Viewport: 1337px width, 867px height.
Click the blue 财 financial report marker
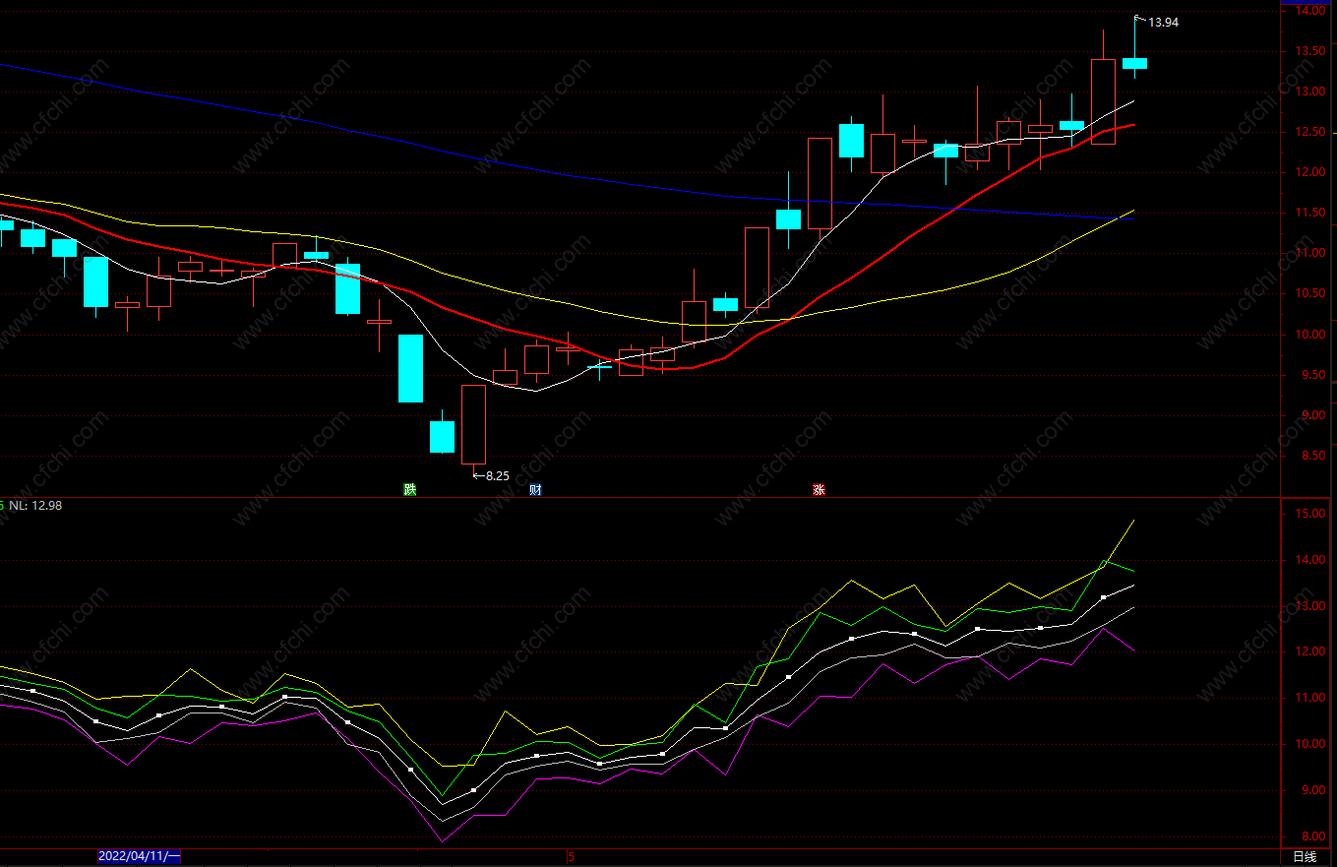[x=535, y=489]
